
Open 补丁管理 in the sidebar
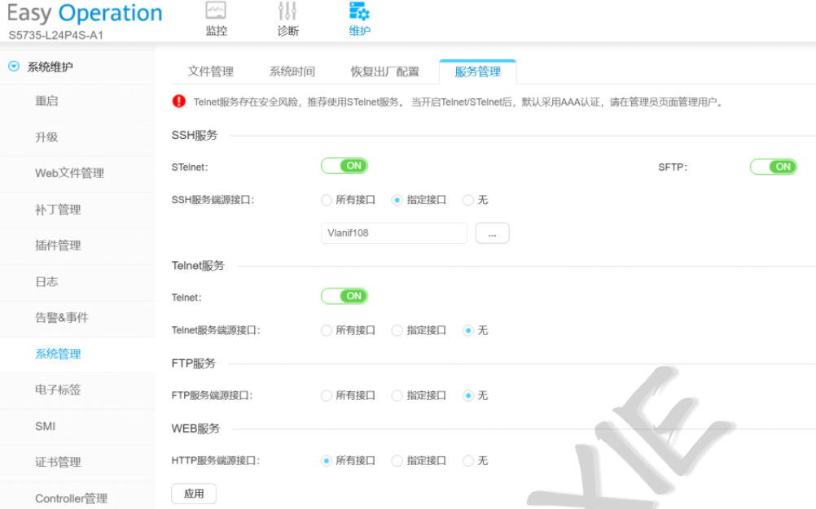pos(58,210)
